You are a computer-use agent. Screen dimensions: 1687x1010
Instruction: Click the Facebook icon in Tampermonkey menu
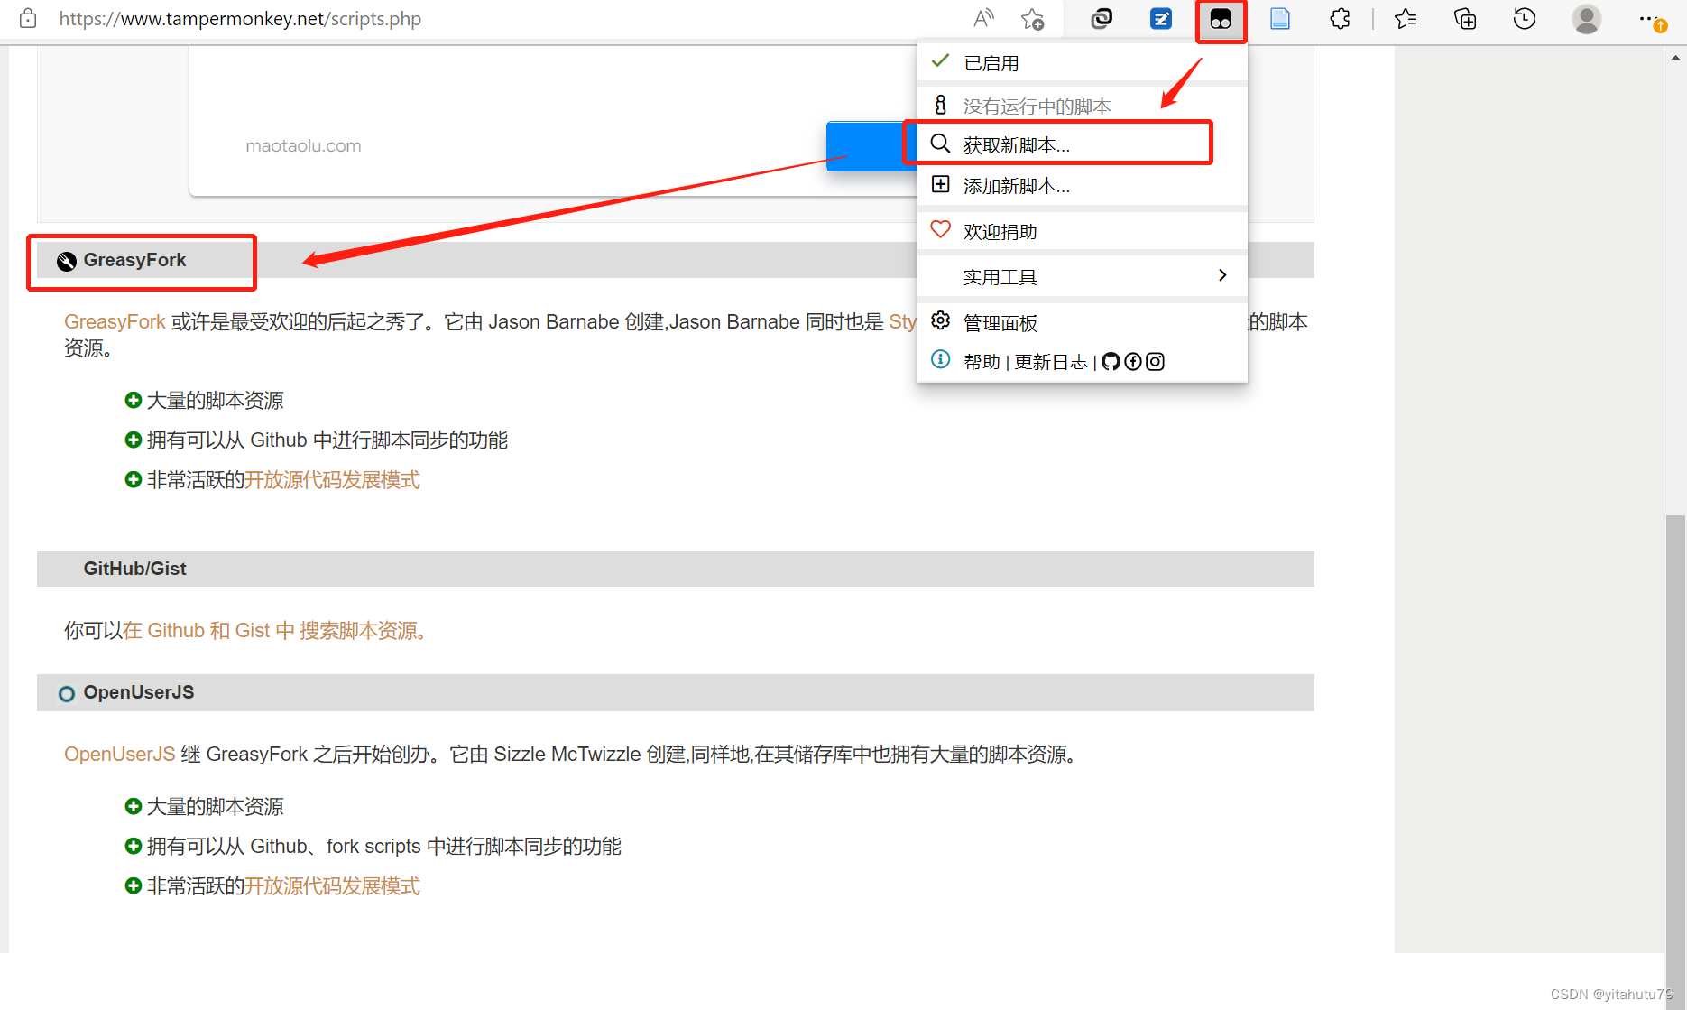tap(1133, 362)
